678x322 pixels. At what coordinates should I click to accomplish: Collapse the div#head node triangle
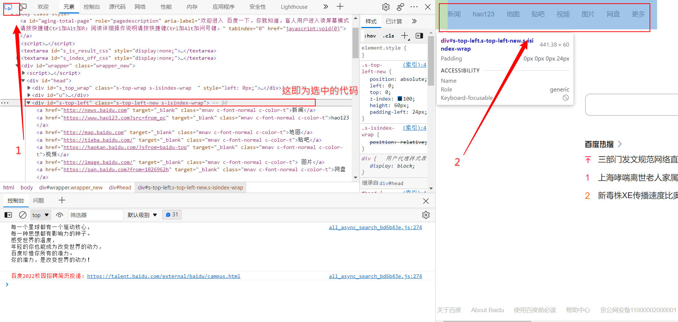(23, 80)
